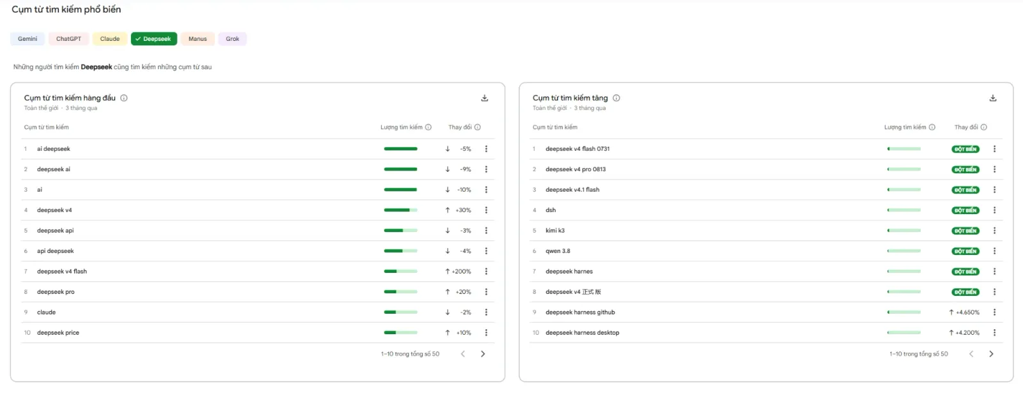1023x393 pixels.
Task: Toggle the selected Deepseek chip
Action: click(x=154, y=39)
